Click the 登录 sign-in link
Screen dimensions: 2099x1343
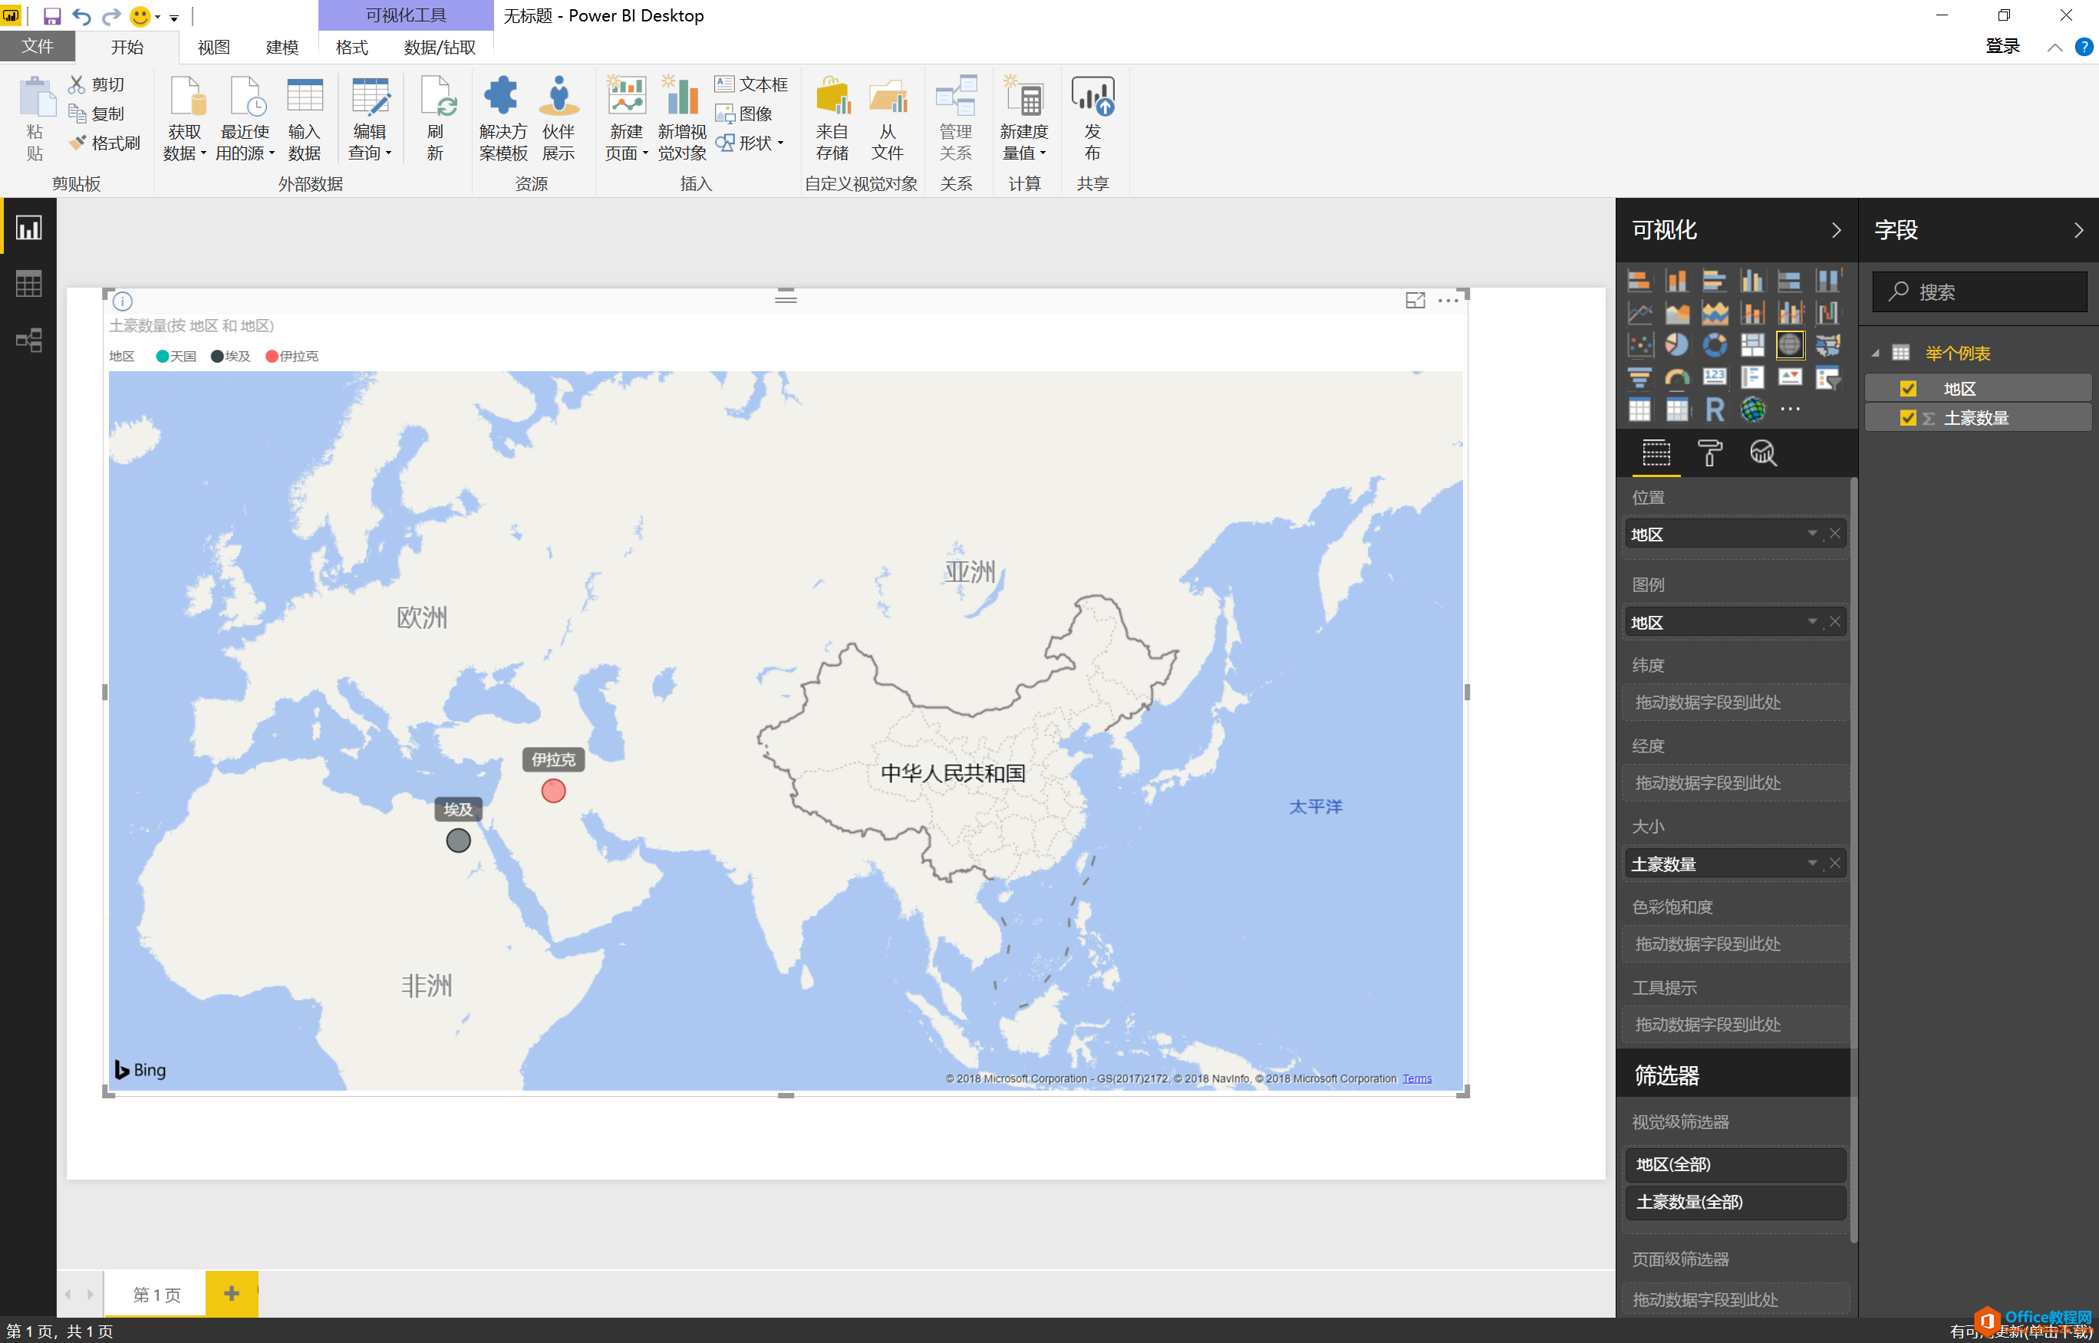[2003, 46]
